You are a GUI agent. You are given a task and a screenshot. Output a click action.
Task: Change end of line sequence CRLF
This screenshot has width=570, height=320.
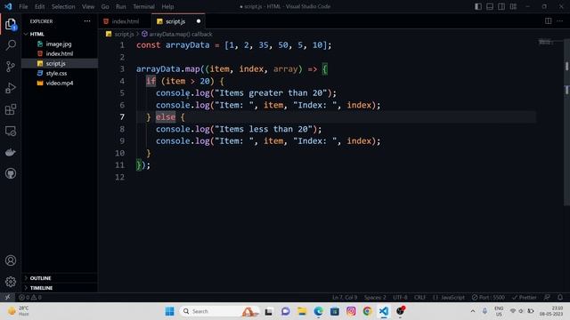click(419, 297)
